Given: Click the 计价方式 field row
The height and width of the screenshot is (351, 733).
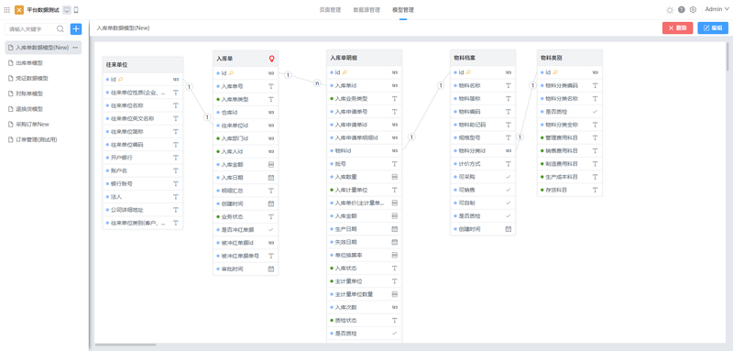Looking at the screenshot, I should click(x=483, y=164).
